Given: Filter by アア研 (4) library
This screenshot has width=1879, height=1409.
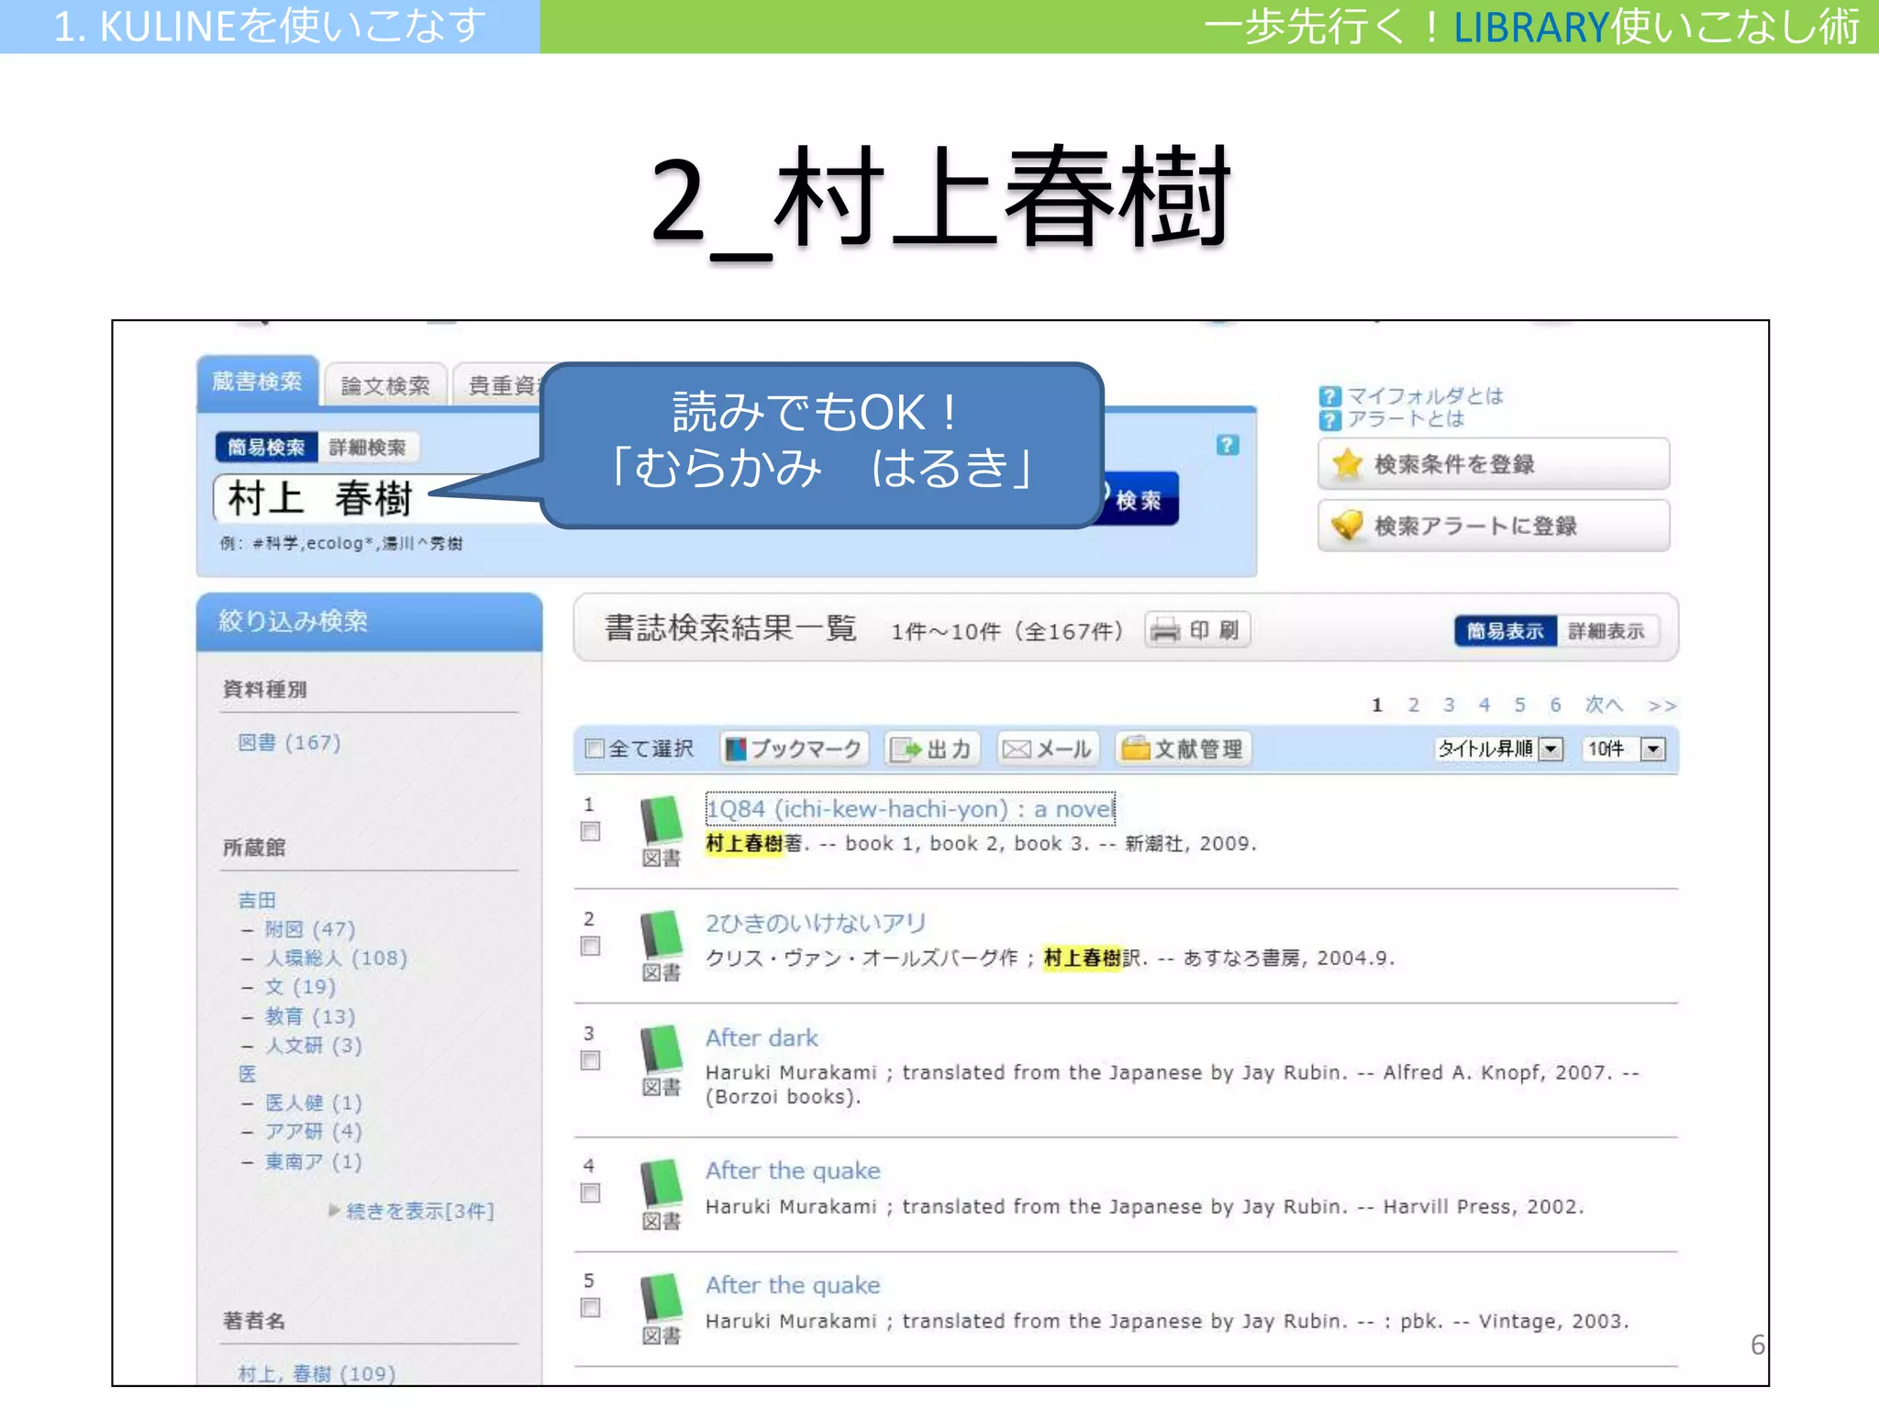Looking at the screenshot, I should click(314, 1132).
